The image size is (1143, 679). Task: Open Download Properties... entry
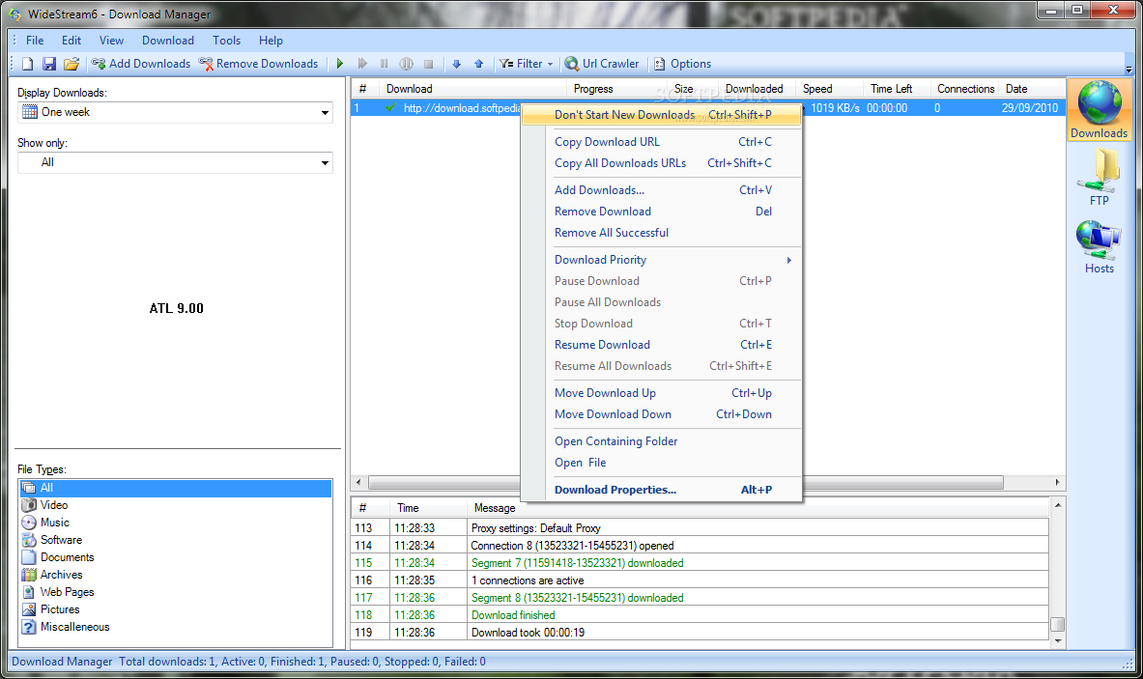[662, 491]
